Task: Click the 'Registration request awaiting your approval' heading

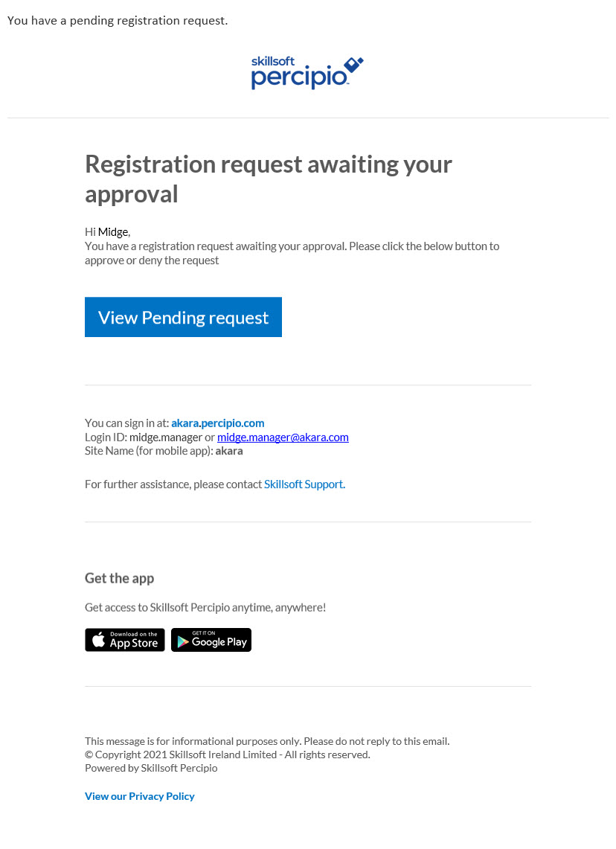Action: 269,179
